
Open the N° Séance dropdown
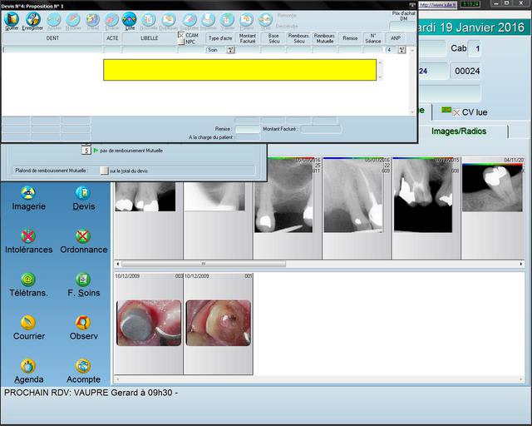(x=402, y=50)
